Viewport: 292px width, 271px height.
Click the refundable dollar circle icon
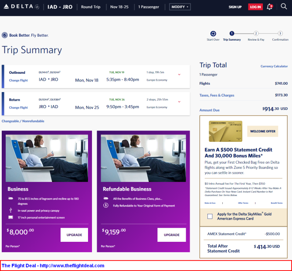click(x=105, y=206)
